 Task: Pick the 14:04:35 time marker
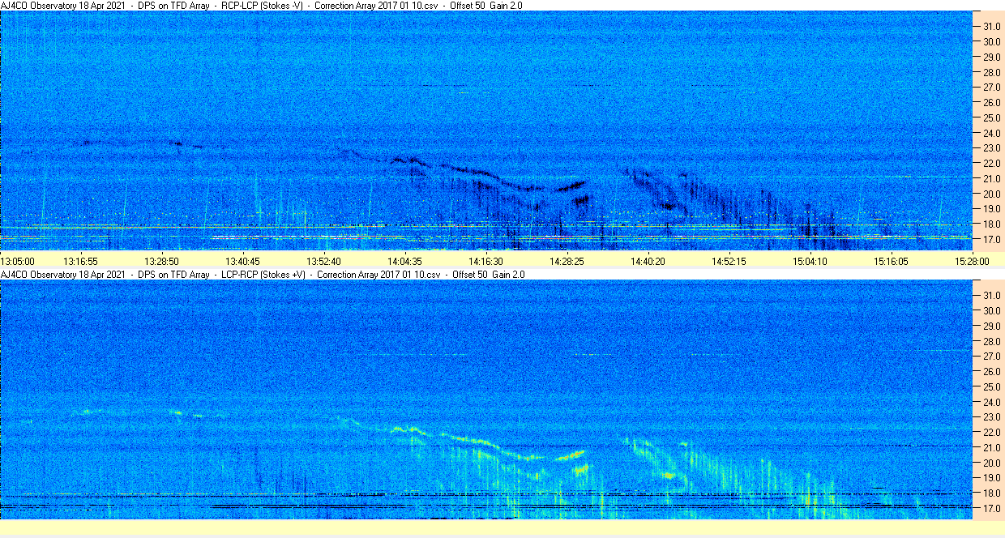[404, 261]
